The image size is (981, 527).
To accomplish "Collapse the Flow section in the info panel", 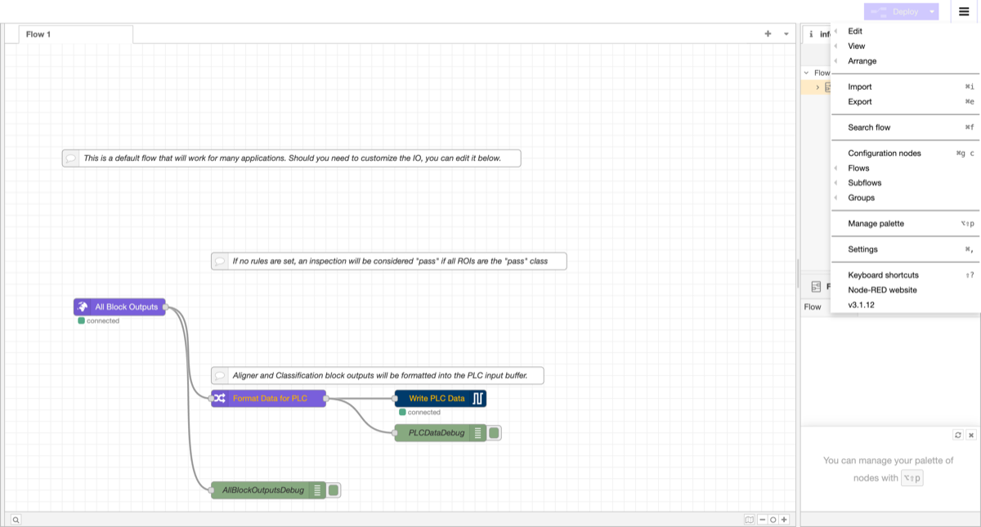I will [805, 72].
